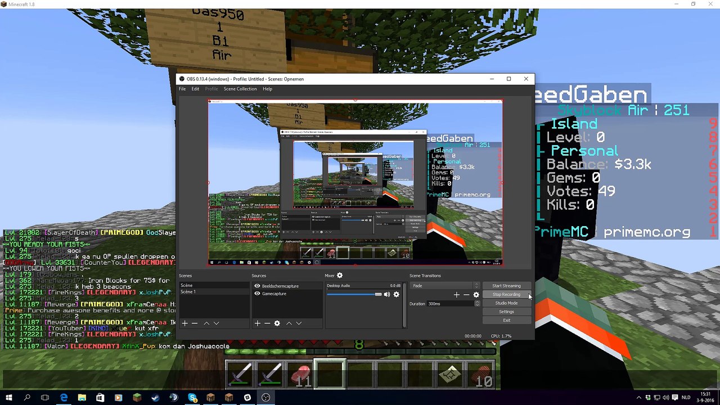This screenshot has width=720, height=405.
Task: Hide the Beeldschermcapture source
Action: tap(257, 286)
